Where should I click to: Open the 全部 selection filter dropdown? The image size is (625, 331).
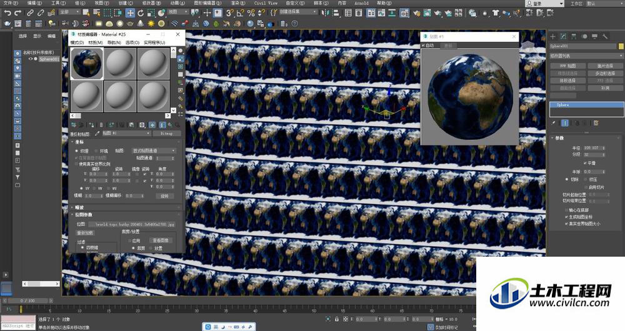coord(69,12)
